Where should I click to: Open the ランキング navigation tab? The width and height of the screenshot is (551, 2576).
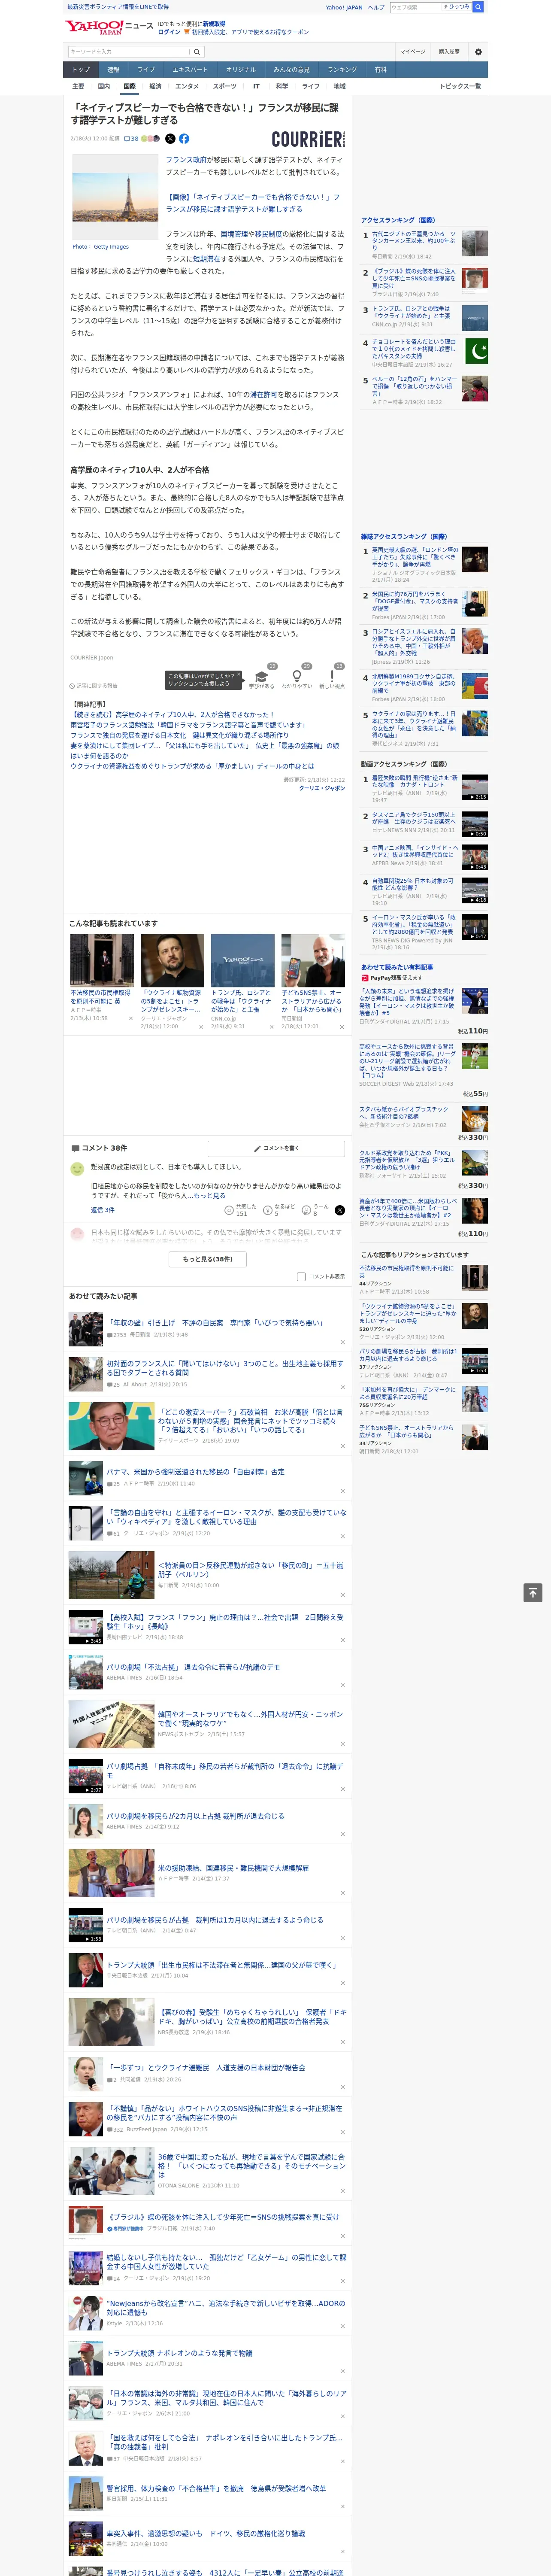[x=342, y=70]
